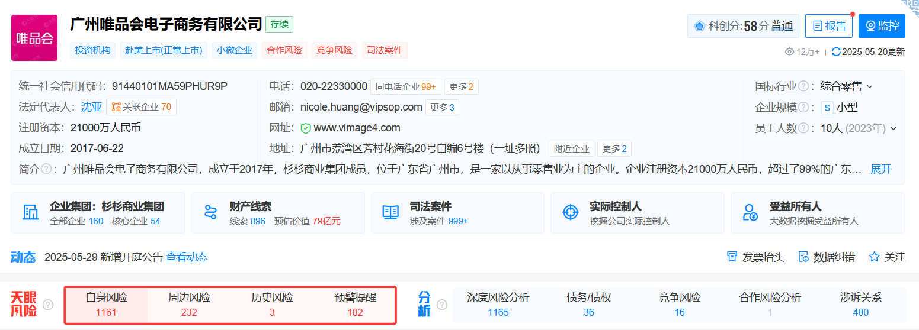
Task: Select the 合作风险 red tag
Action: [284, 50]
